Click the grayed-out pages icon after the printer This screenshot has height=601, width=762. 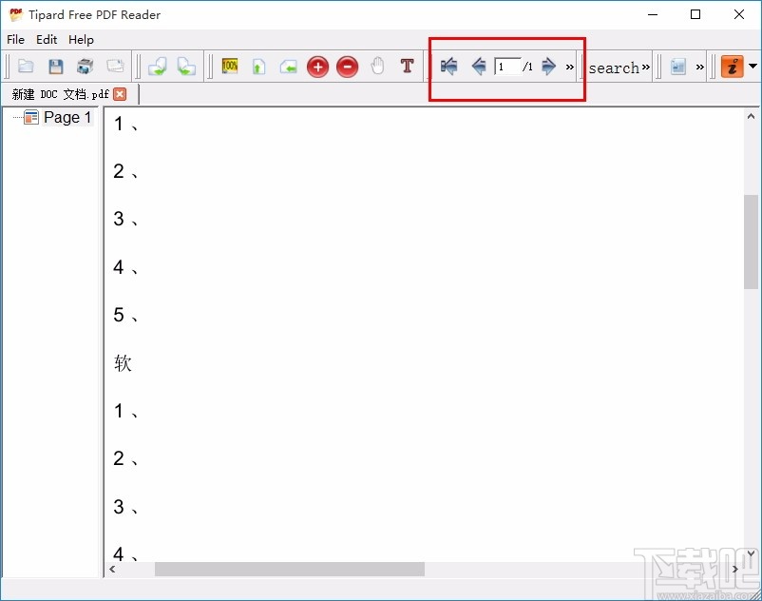click(115, 66)
